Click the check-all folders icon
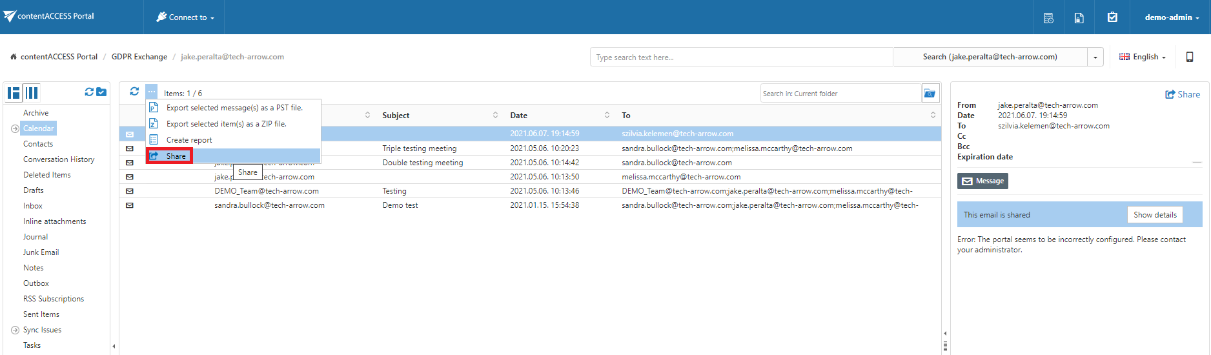Image resolution: width=1211 pixels, height=355 pixels. [x=101, y=92]
